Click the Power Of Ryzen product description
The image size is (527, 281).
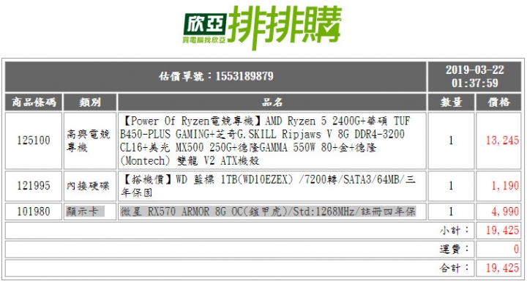point(266,140)
